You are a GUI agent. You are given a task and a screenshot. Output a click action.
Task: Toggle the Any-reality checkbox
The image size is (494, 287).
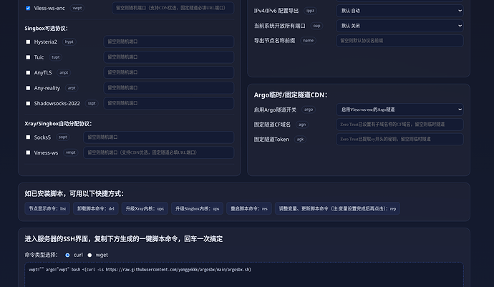pos(28,88)
